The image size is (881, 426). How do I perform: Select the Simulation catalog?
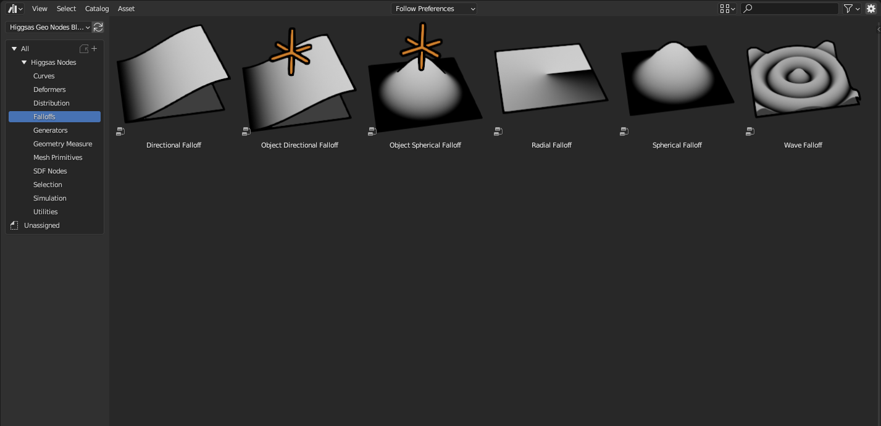pos(50,198)
